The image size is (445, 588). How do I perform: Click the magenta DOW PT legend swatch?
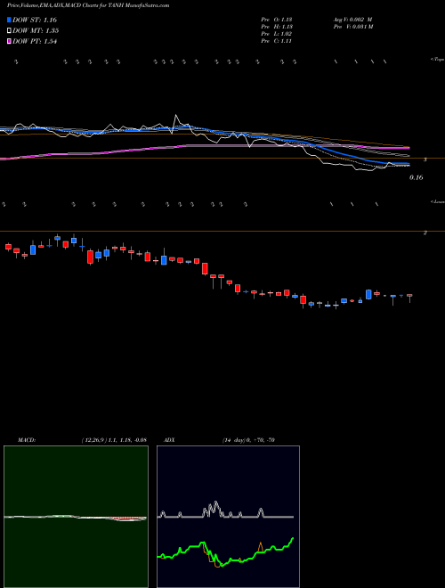tap(9, 42)
